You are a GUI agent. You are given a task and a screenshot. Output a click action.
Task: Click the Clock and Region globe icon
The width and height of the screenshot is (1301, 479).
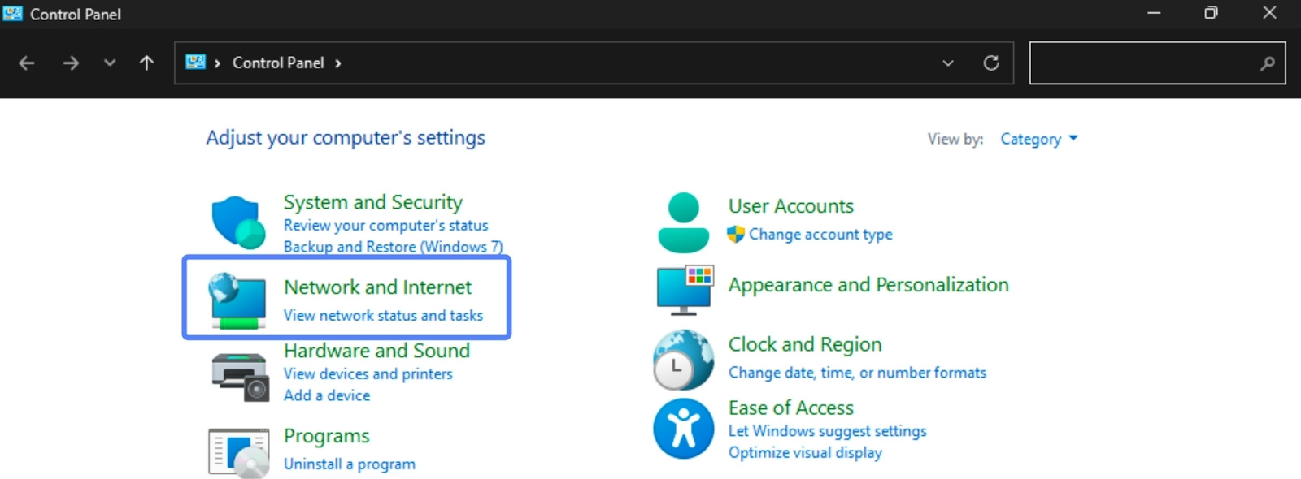click(683, 360)
